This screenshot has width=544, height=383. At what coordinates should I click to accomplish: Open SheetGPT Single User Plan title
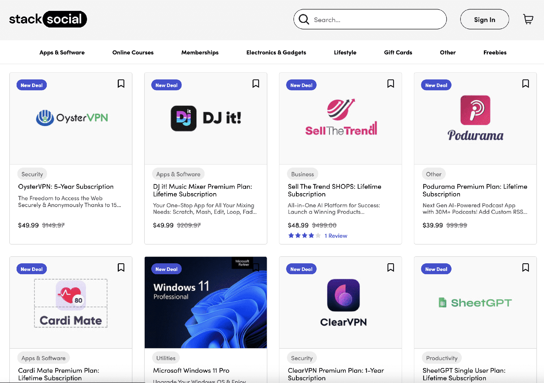click(x=464, y=374)
